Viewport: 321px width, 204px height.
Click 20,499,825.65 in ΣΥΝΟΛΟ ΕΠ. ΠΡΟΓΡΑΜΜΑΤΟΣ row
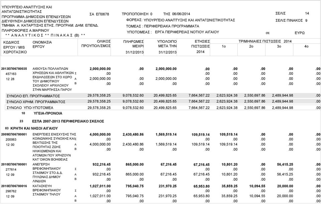[165, 95]
